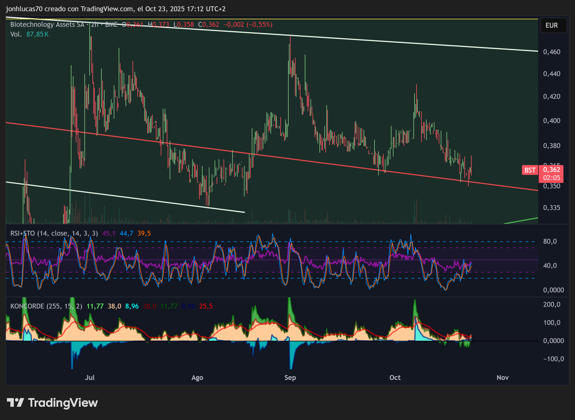
Task: Click the Vol. volume indicator label
Action: tap(16, 34)
